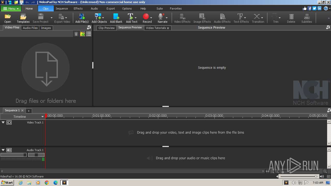
Task: Click the Add Objects icon
Action: click(x=97, y=17)
